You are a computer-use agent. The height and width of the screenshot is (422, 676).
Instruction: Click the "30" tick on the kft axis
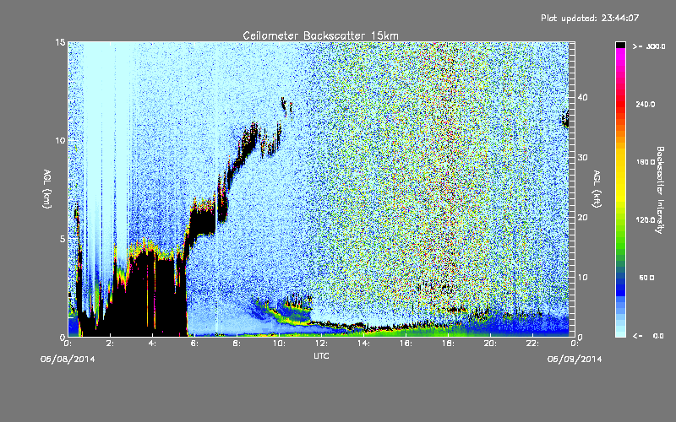582,157
